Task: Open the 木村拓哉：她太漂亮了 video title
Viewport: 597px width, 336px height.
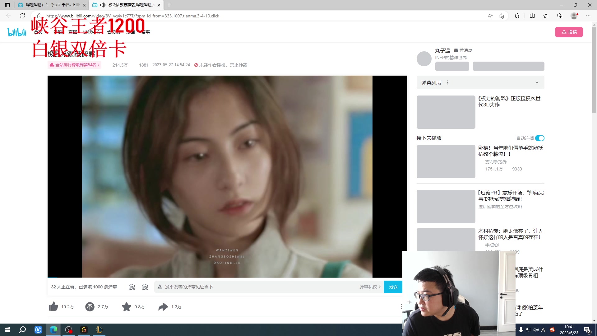Action: point(511,234)
